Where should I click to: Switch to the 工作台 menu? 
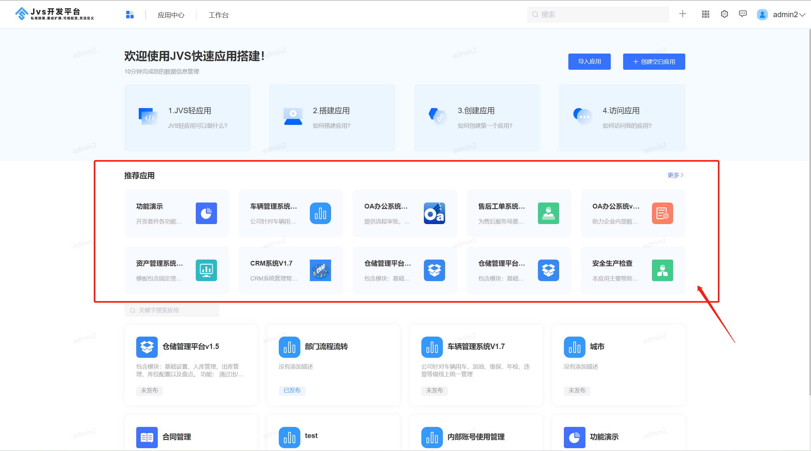(x=218, y=15)
